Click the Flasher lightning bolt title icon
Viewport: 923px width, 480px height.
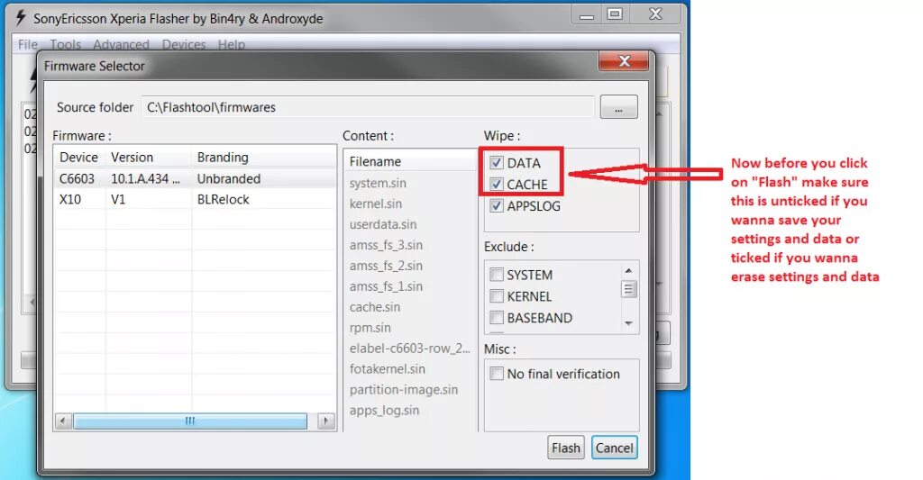pyautogui.click(x=21, y=18)
